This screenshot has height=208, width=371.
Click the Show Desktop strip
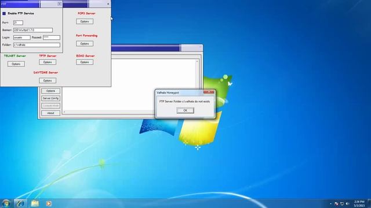click(369, 203)
